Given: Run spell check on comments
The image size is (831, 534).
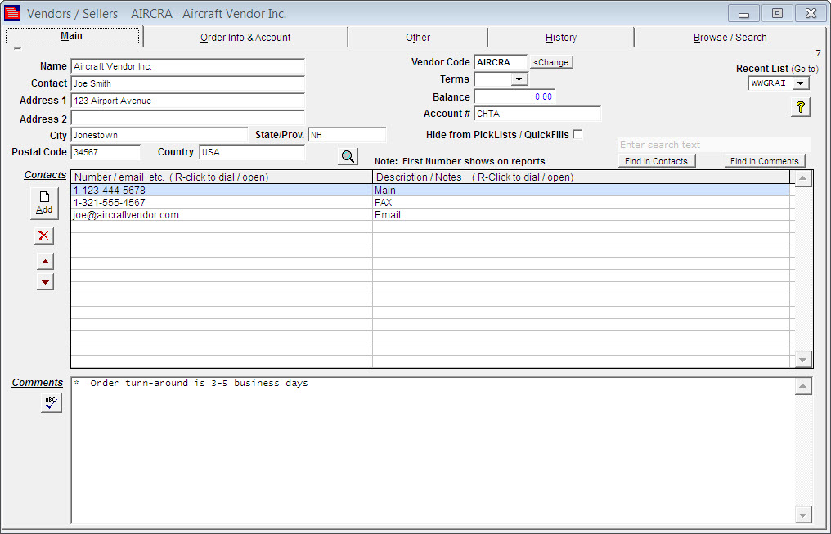Looking at the screenshot, I should click(51, 402).
